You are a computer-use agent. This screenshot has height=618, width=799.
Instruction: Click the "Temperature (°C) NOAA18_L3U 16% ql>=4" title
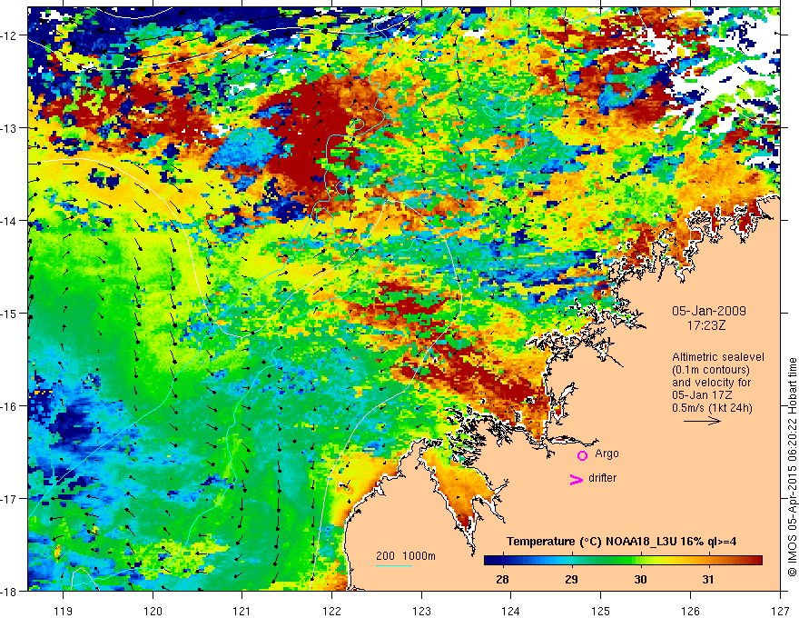(621, 542)
